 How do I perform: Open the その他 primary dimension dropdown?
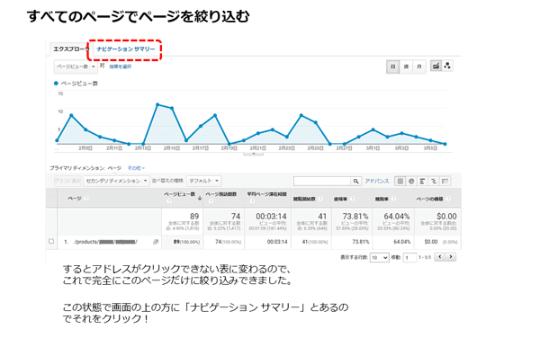tap(136, 168)
